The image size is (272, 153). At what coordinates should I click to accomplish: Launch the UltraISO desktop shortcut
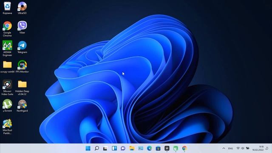(22, 8)
